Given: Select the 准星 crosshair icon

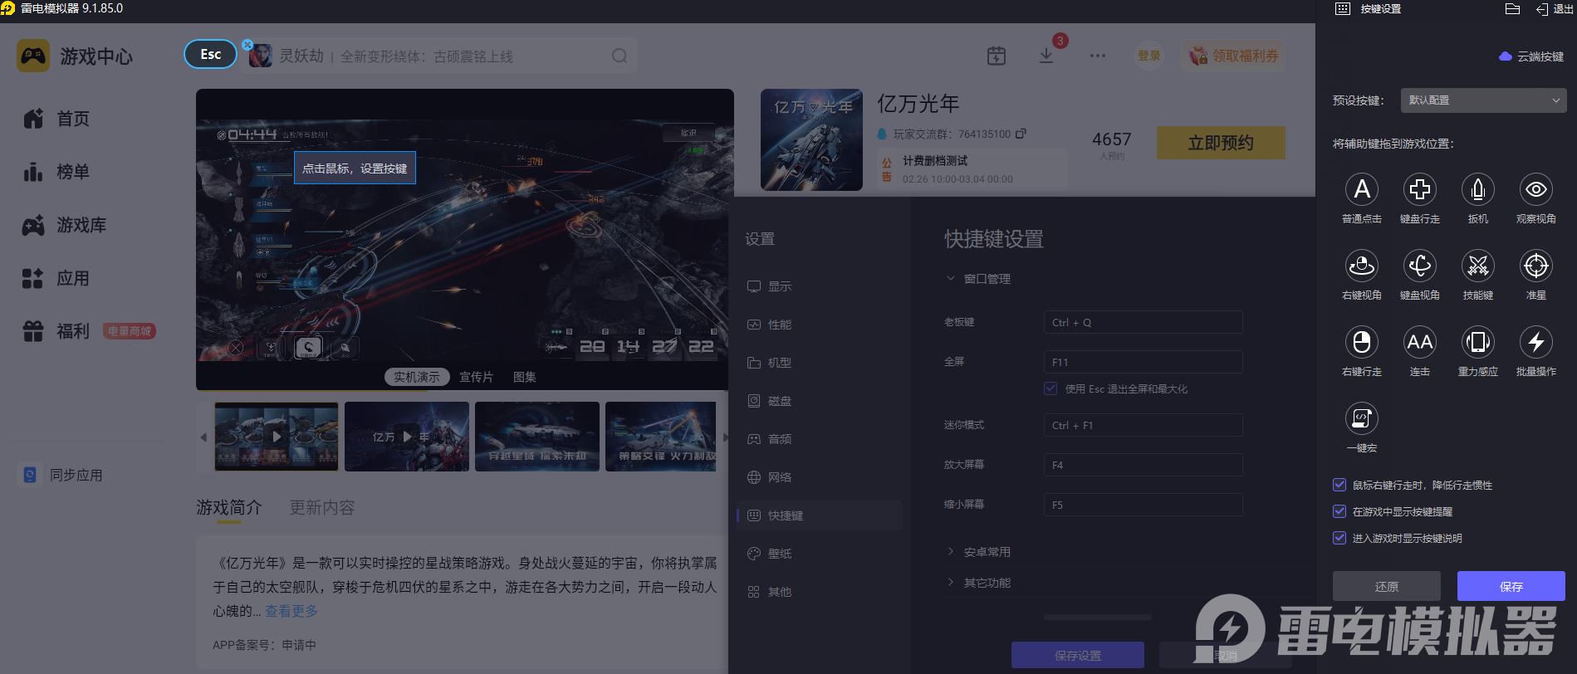Looking at the screenshot, I should pos(1535,266).
